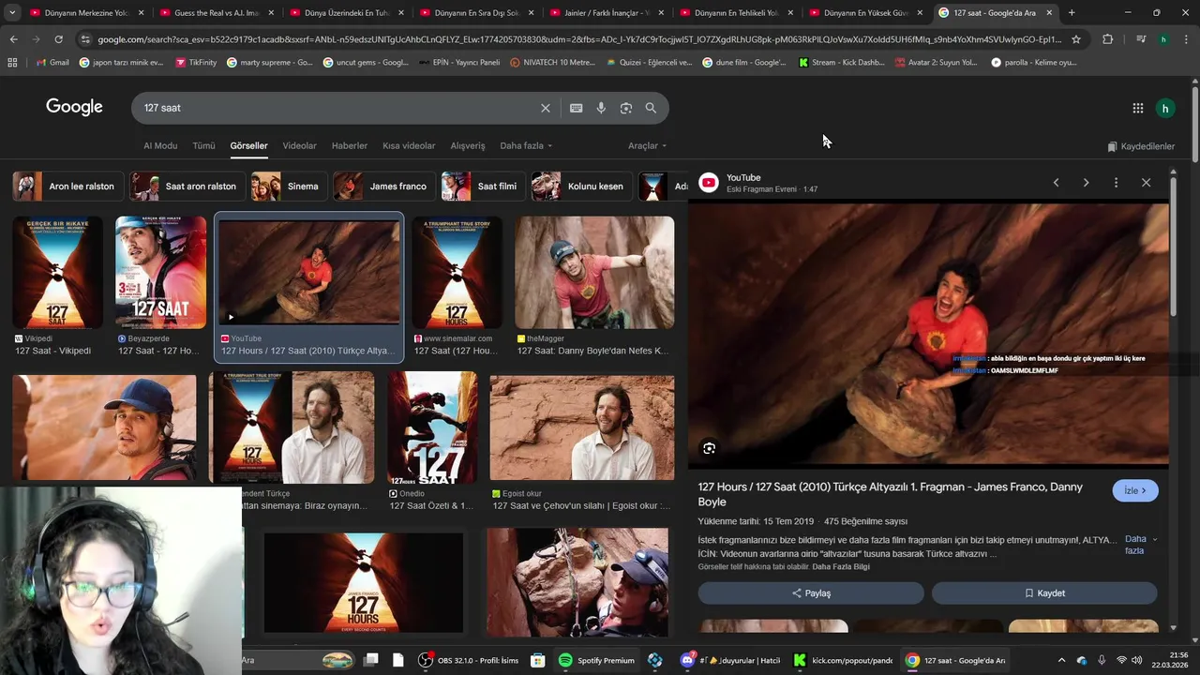1200x675 pixels.
Task: Open the Google apps grid
Action: tap(1137, 108)
